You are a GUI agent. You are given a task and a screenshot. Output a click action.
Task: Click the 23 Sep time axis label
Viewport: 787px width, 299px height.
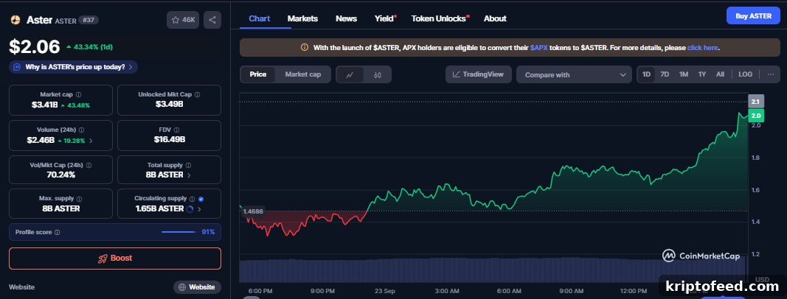click(x=385, y=291)
